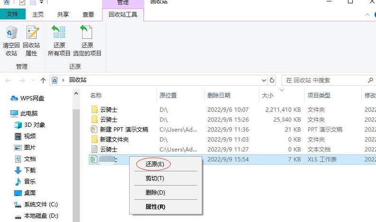The width and height of the screenshot is (376, 222).
Task: Click the chevron before 回收站 in address bar
Action: [63, 80]
